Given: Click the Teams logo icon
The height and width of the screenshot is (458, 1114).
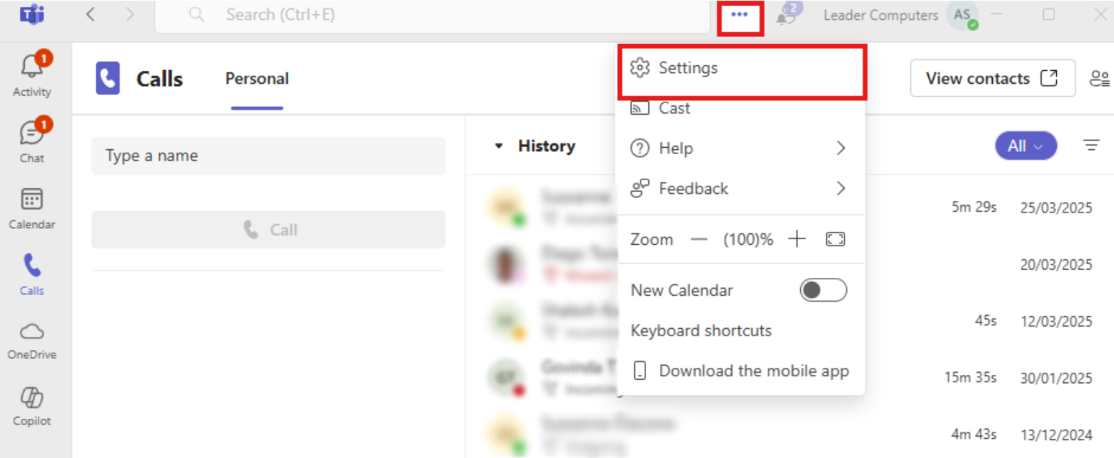Looking at the screenshot, I should click(32, 14).
